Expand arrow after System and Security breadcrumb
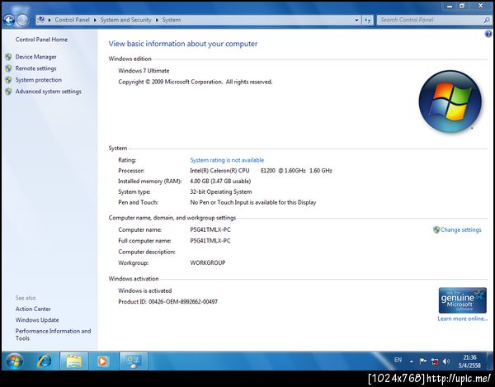 157,20
